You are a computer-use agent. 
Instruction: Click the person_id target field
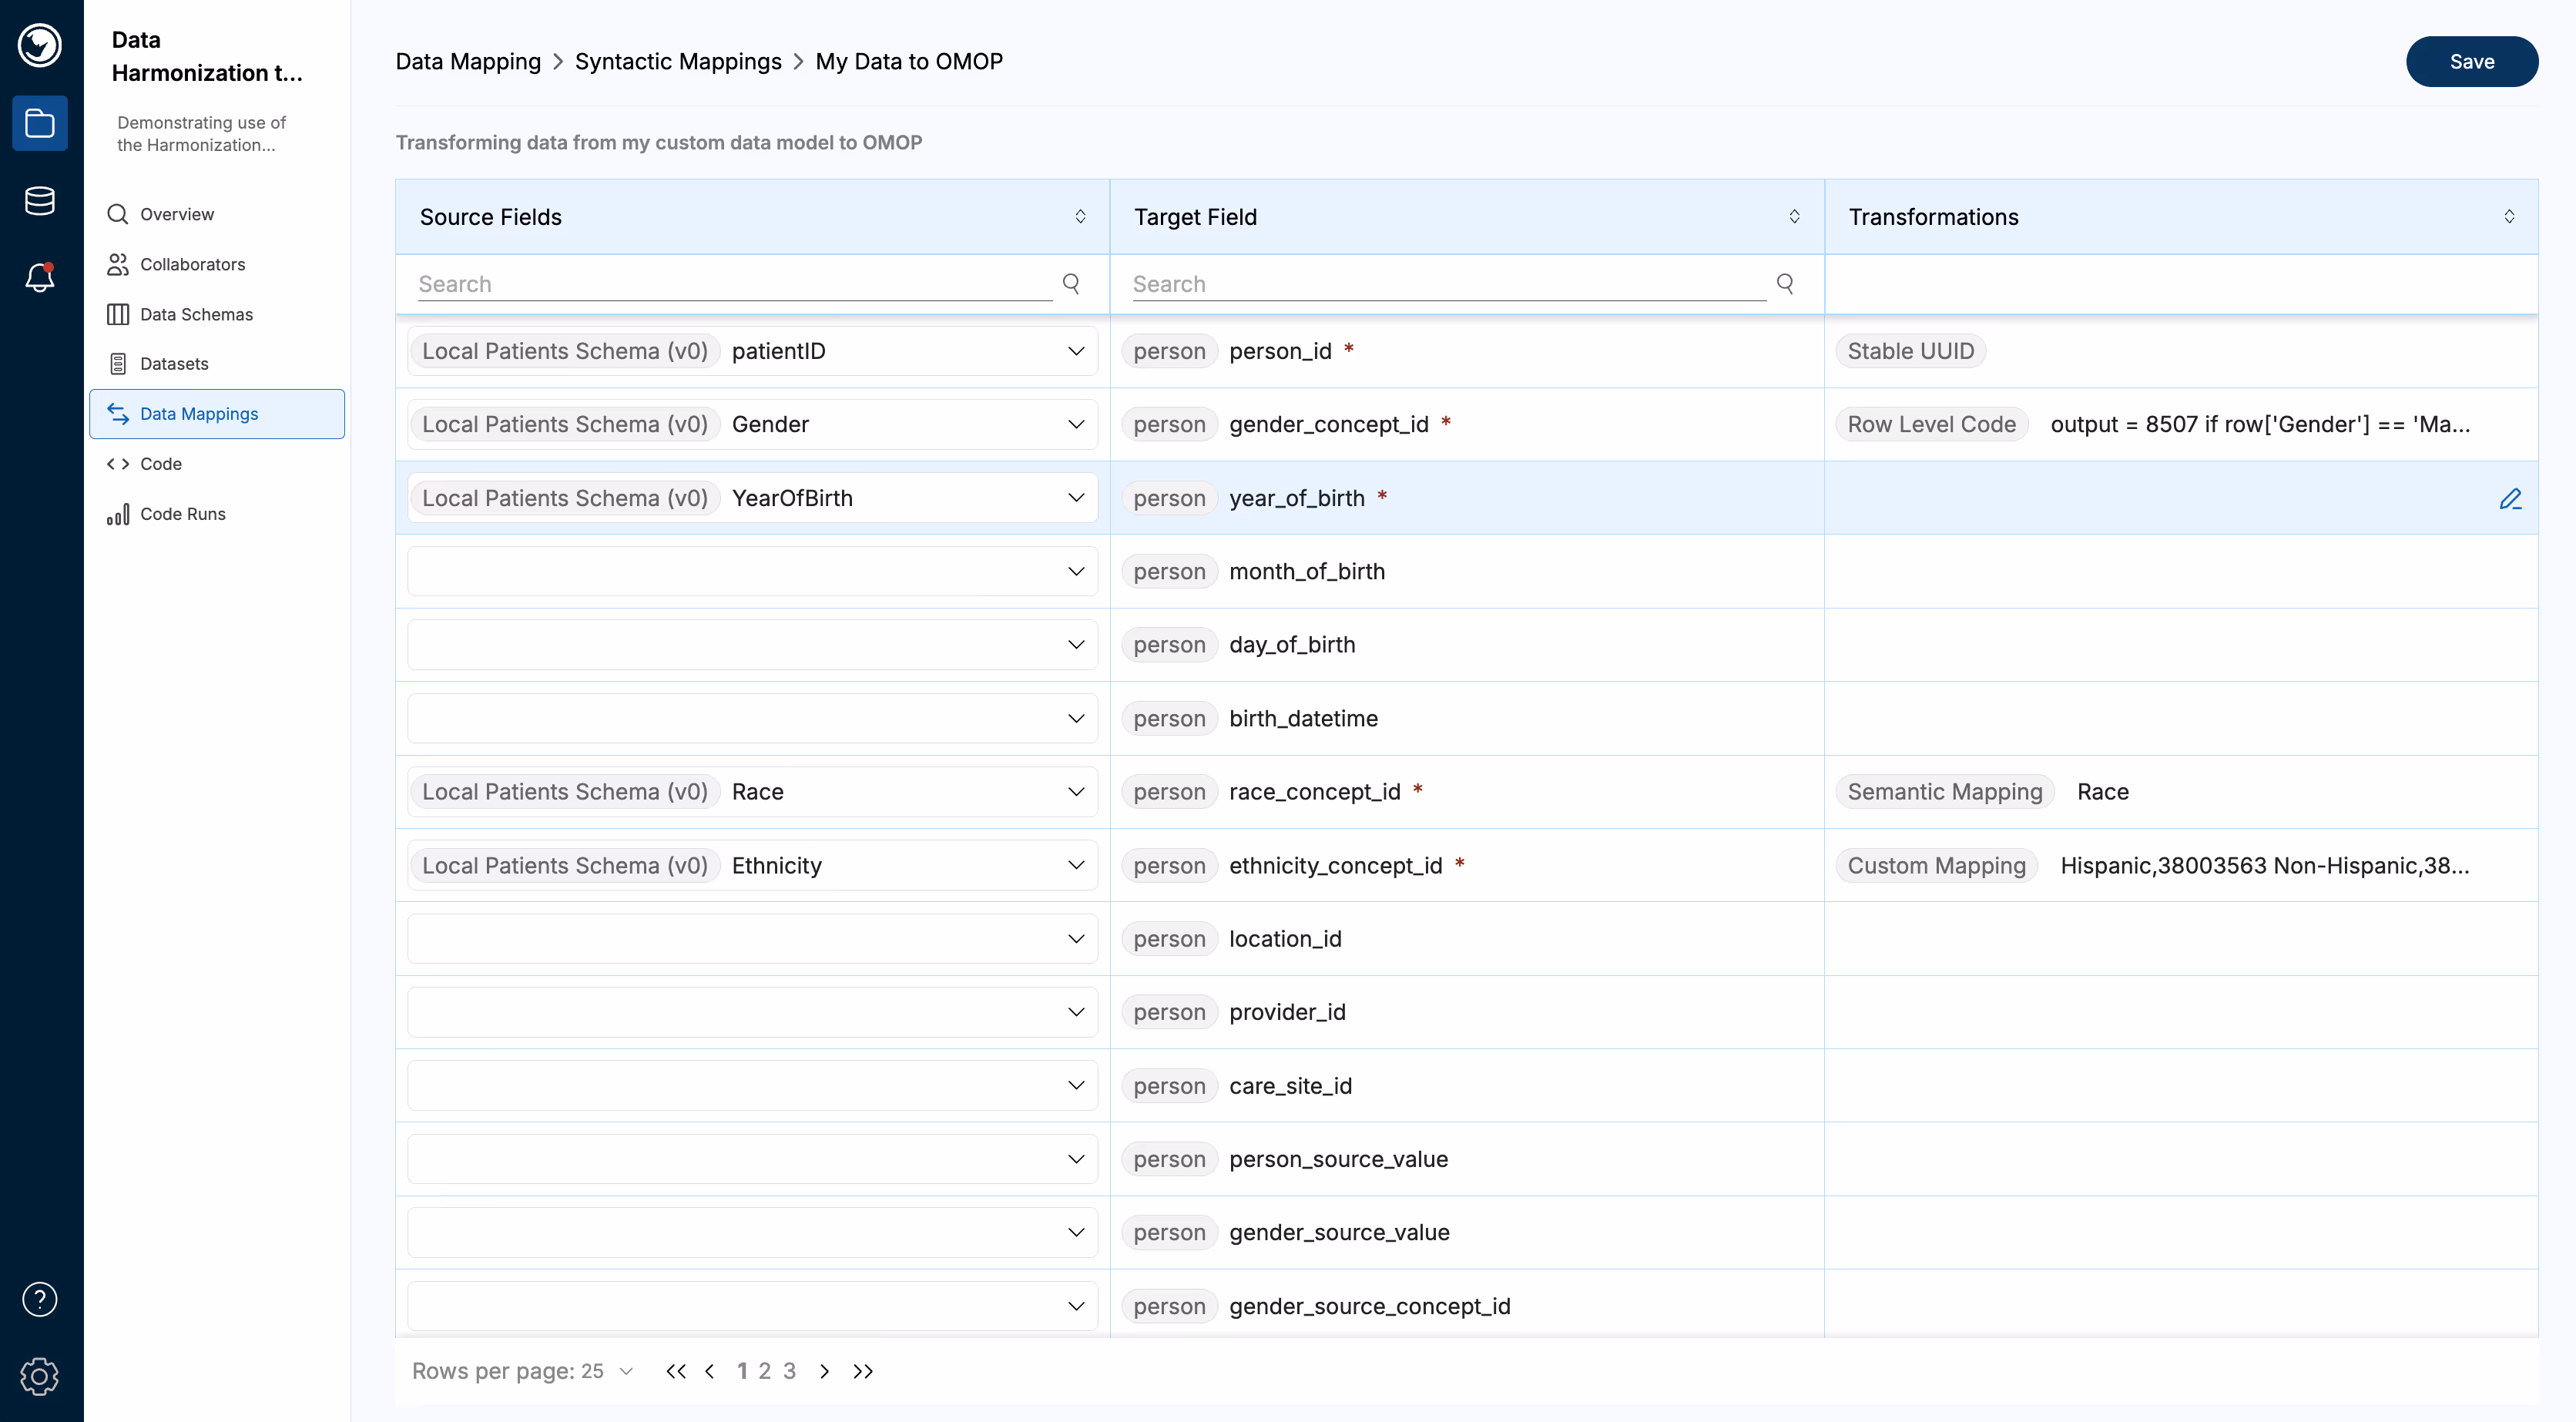[x=1280, y=351]
